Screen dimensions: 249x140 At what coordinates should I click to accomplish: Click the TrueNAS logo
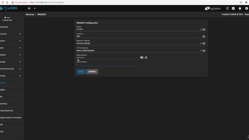pos(9,8)
